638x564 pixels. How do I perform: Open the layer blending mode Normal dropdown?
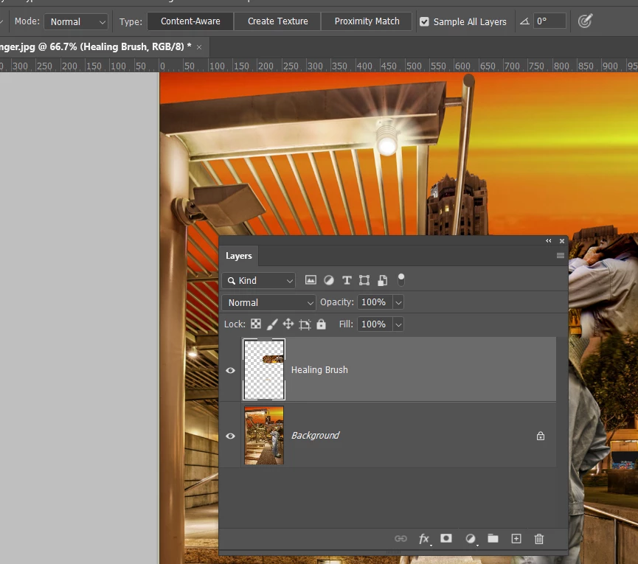269,302
